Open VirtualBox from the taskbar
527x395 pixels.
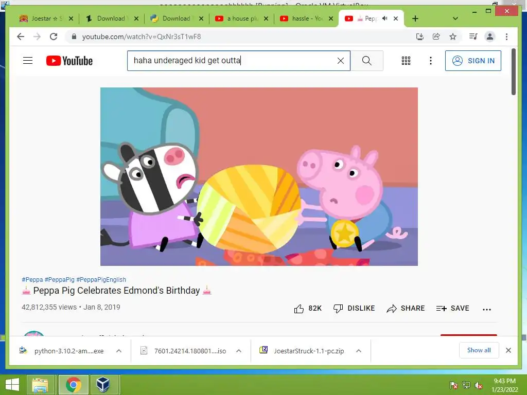click(103, 385)
